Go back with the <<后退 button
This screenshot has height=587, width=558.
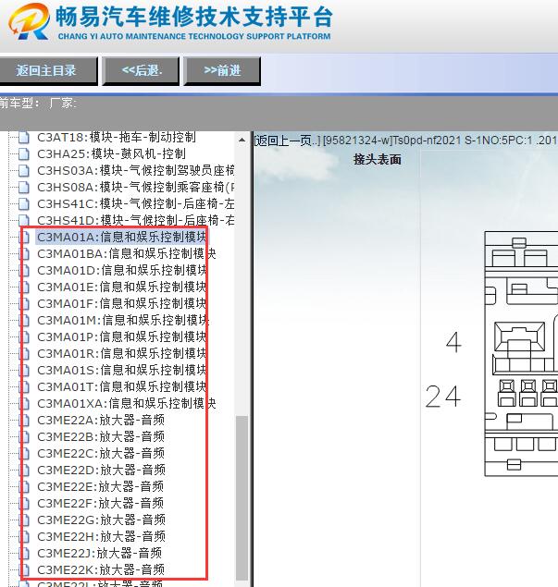141,71
